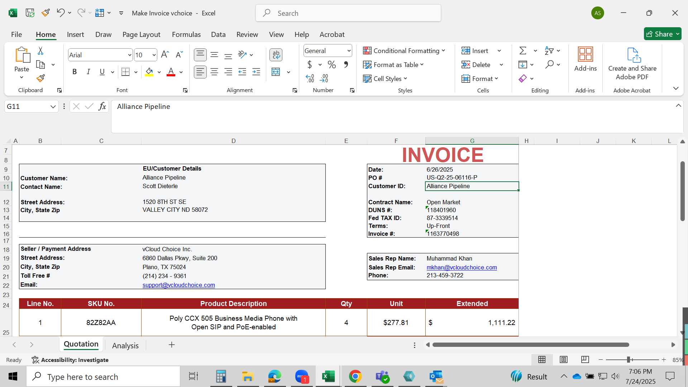688x387 pixels.
Task: Open the mkhan@vcloudchoice.com link
Action: click(x=462, y=268)
